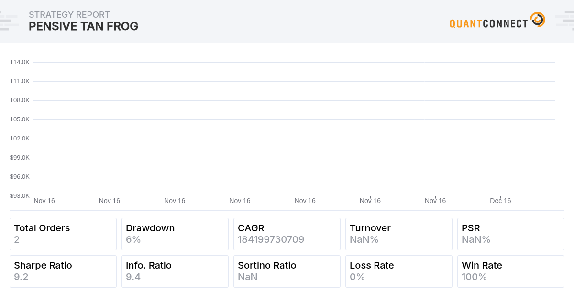This screenshot has width=574, height=302.
Task: Click the $93.0K y-axis label
Action: 20,196
